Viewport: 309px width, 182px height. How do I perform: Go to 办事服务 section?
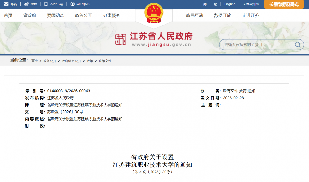pyautogui.click(x=111, y=15)
